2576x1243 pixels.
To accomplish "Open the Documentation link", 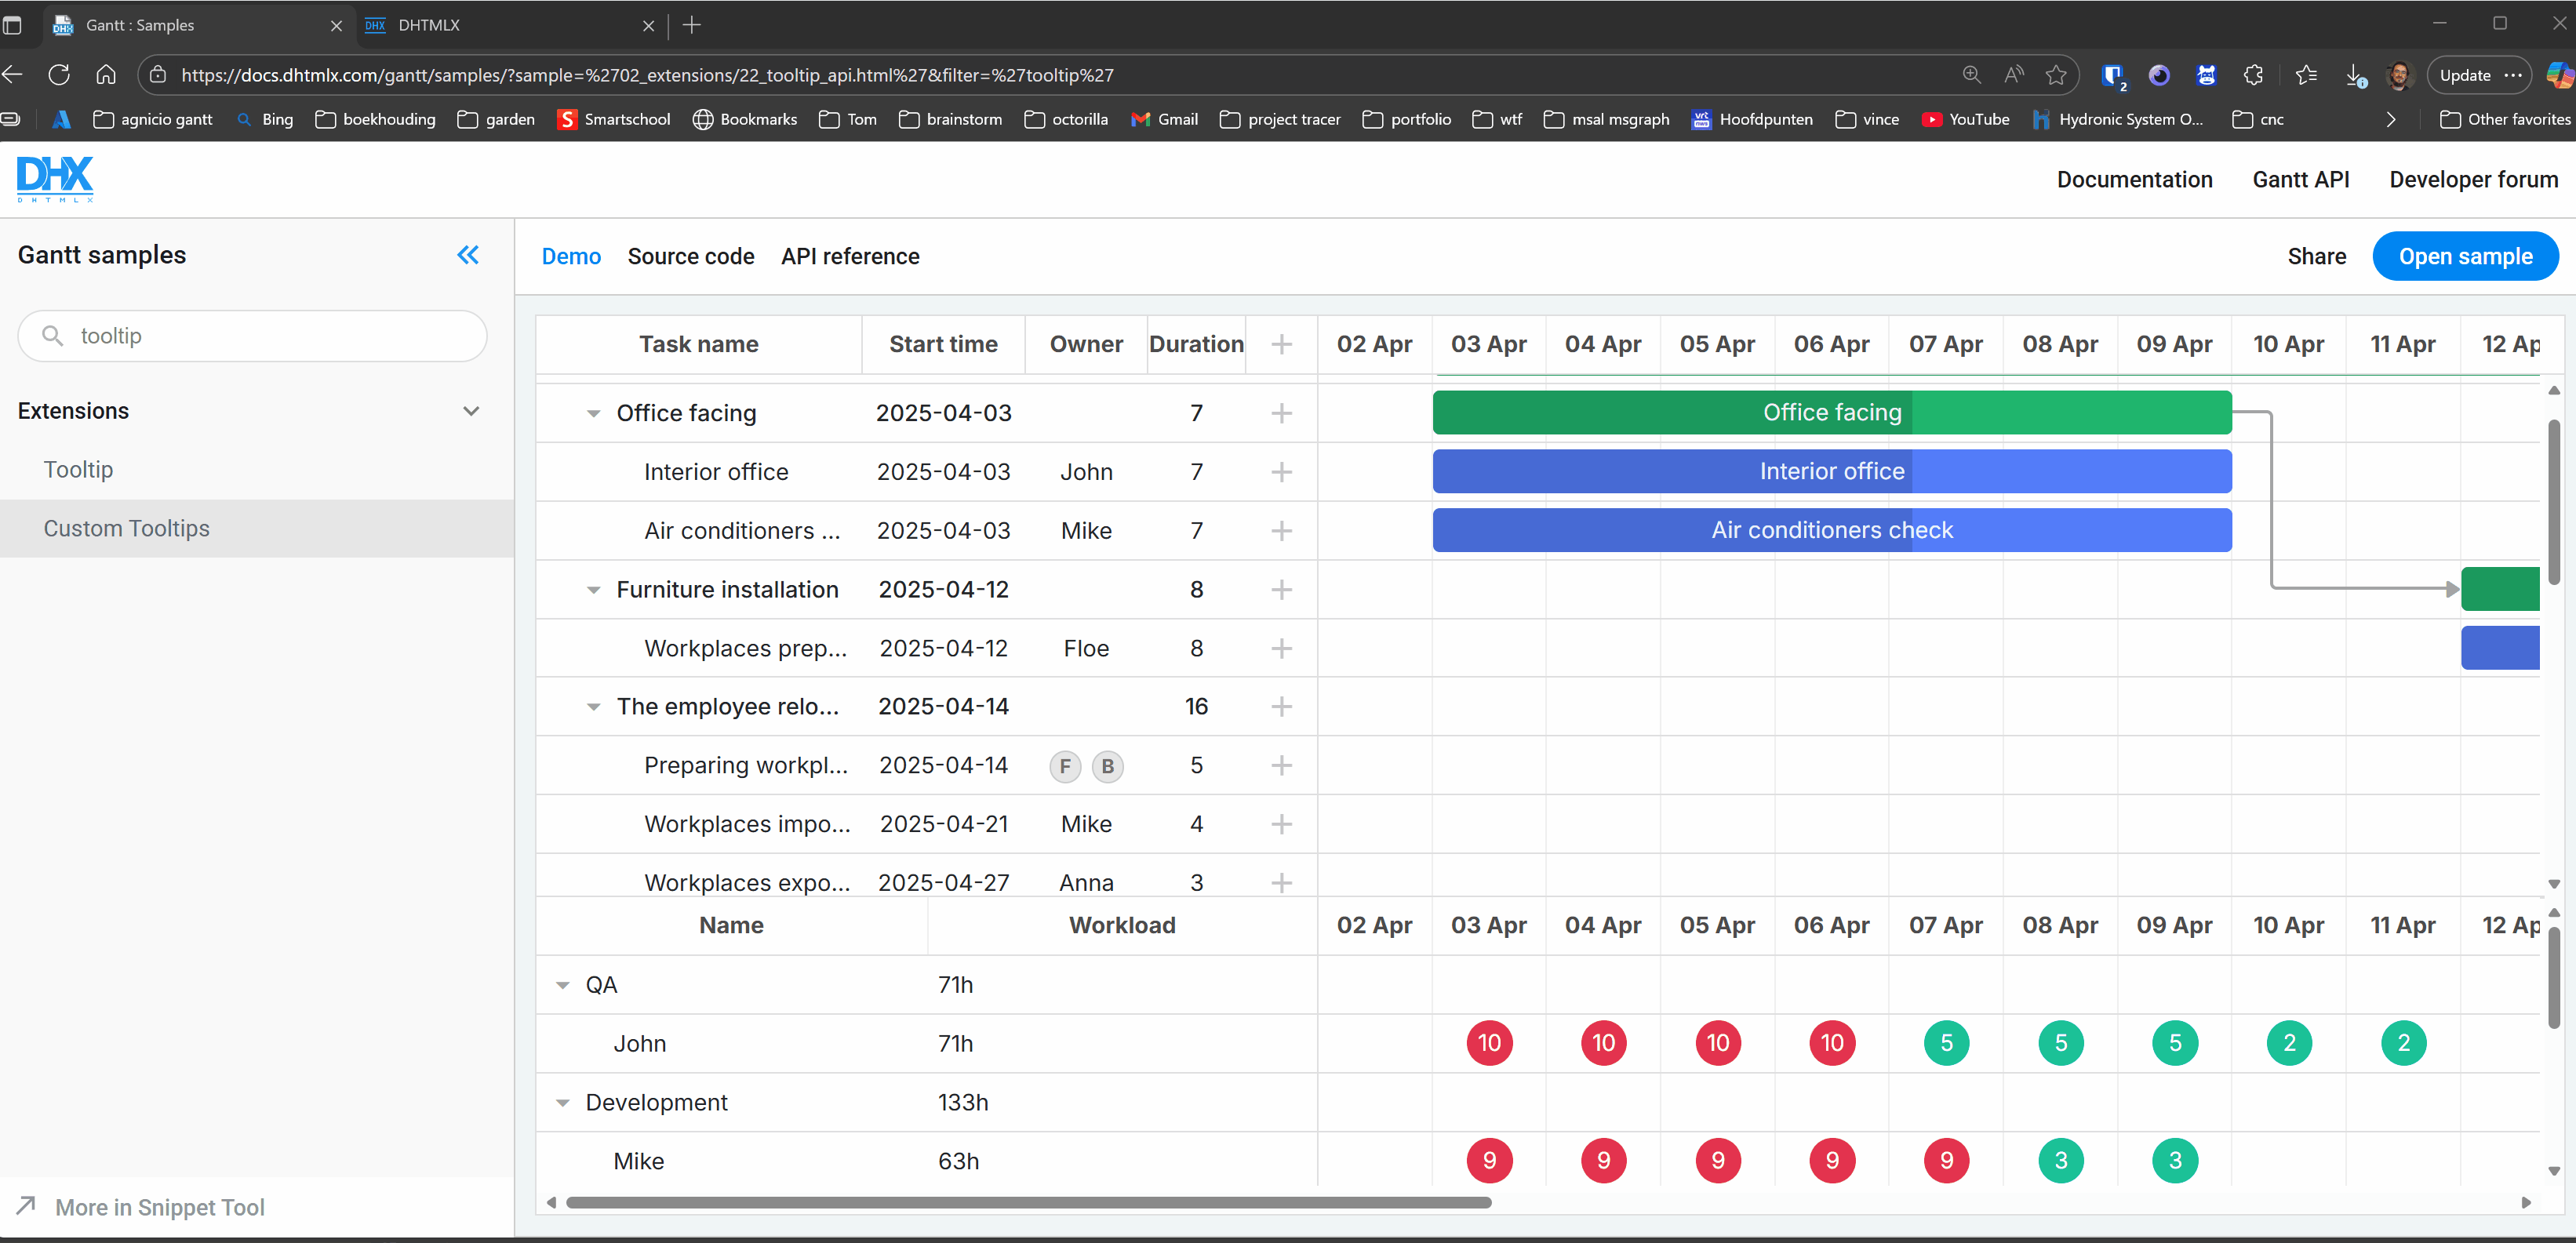I will [x=2134, y=179].
